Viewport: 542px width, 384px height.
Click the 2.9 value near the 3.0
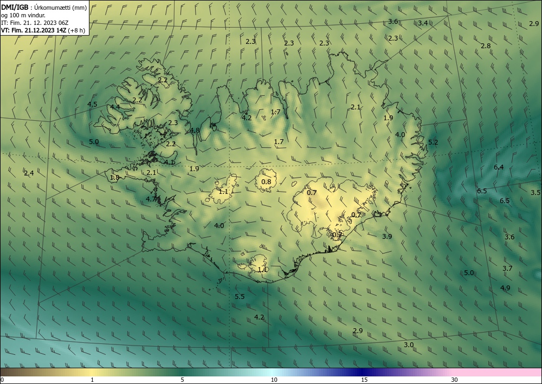(x=358, y=331)
